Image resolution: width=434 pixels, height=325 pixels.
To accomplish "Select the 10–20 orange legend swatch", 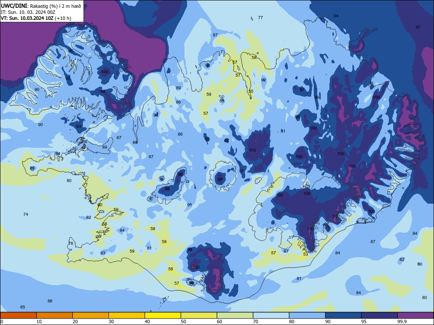I will [55, 315].
